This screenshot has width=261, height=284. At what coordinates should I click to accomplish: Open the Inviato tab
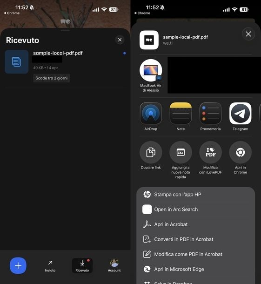[x=50, y=266]
